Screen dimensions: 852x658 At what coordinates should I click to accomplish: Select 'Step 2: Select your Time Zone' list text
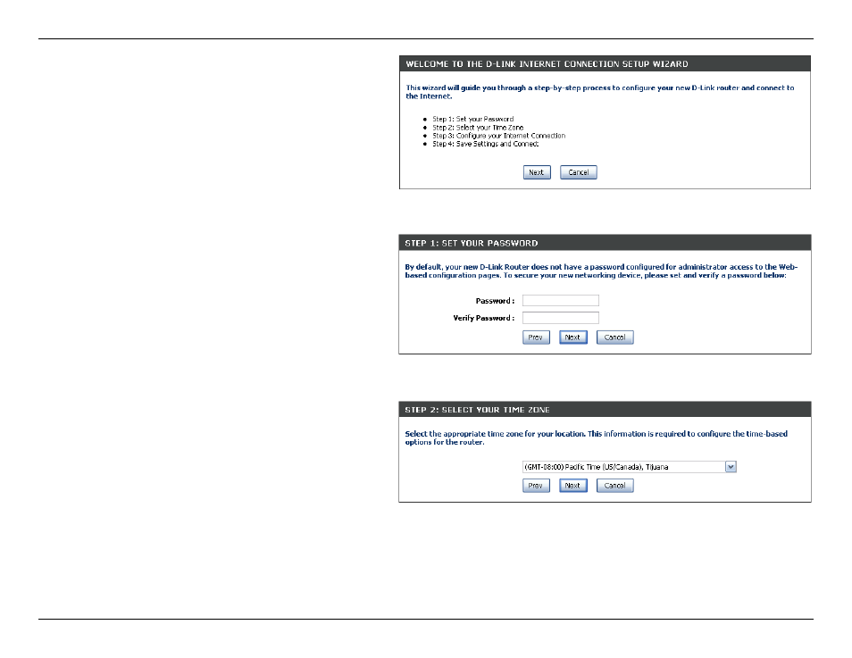tap(478, 128)
